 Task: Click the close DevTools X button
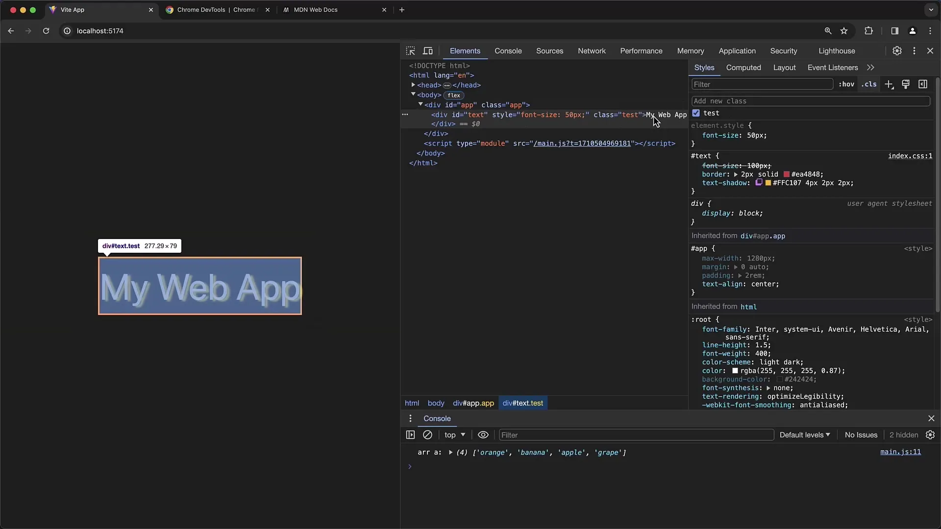click(x=931, y=50)
